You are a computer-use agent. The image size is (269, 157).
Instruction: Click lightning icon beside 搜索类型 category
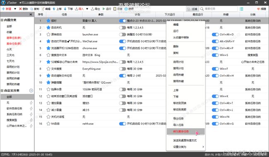(31, 120)
